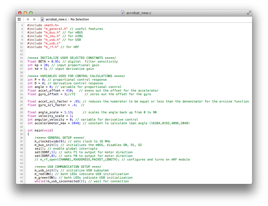
Task: Click "m_rf.h" include string
Action: (x=51, y=47)
